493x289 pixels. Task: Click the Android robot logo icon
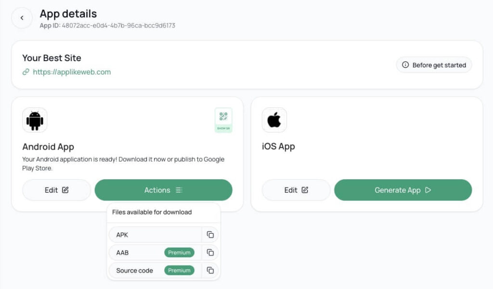click(35, 120)
